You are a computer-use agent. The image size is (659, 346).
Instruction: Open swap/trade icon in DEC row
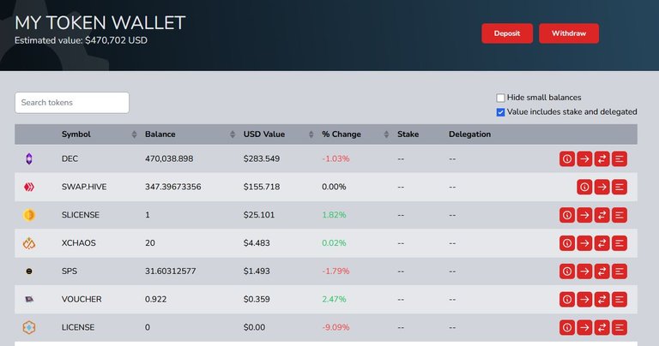coord(602,159)
